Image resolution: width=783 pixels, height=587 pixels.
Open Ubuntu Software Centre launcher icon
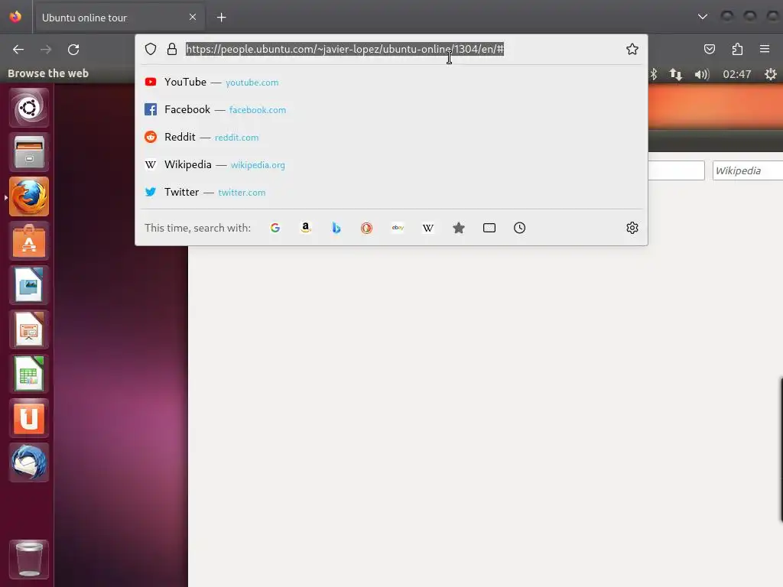29,241
